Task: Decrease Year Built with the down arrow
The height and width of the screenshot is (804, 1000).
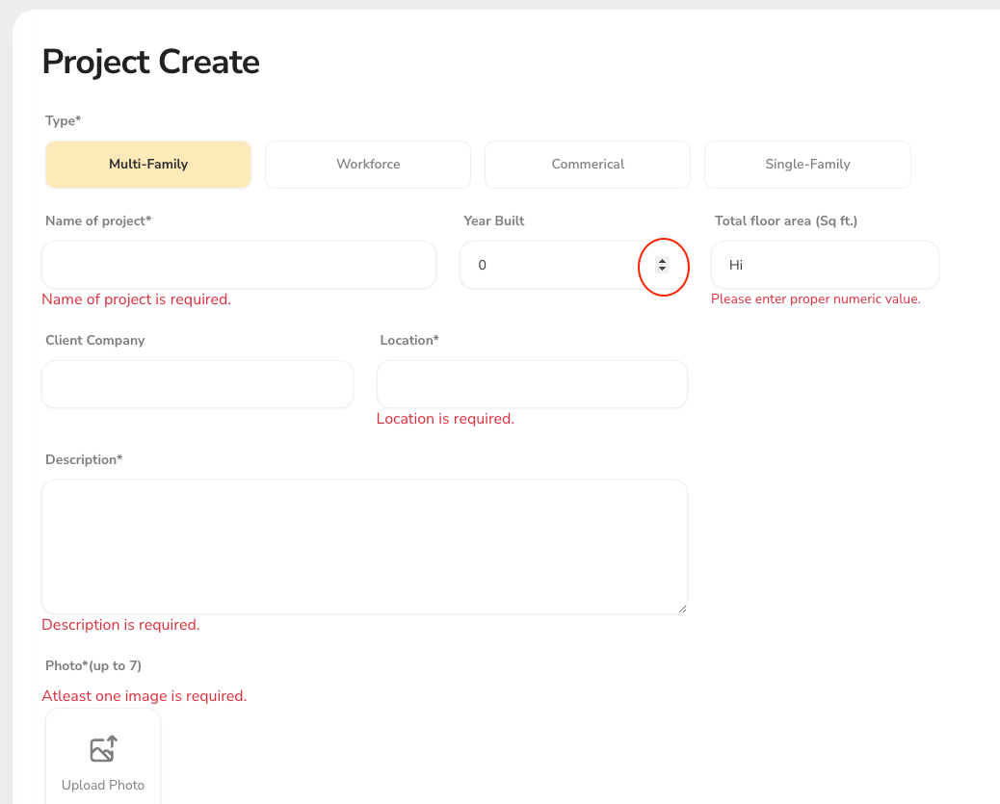Action: pyautogui.click(x=662, y=269)
